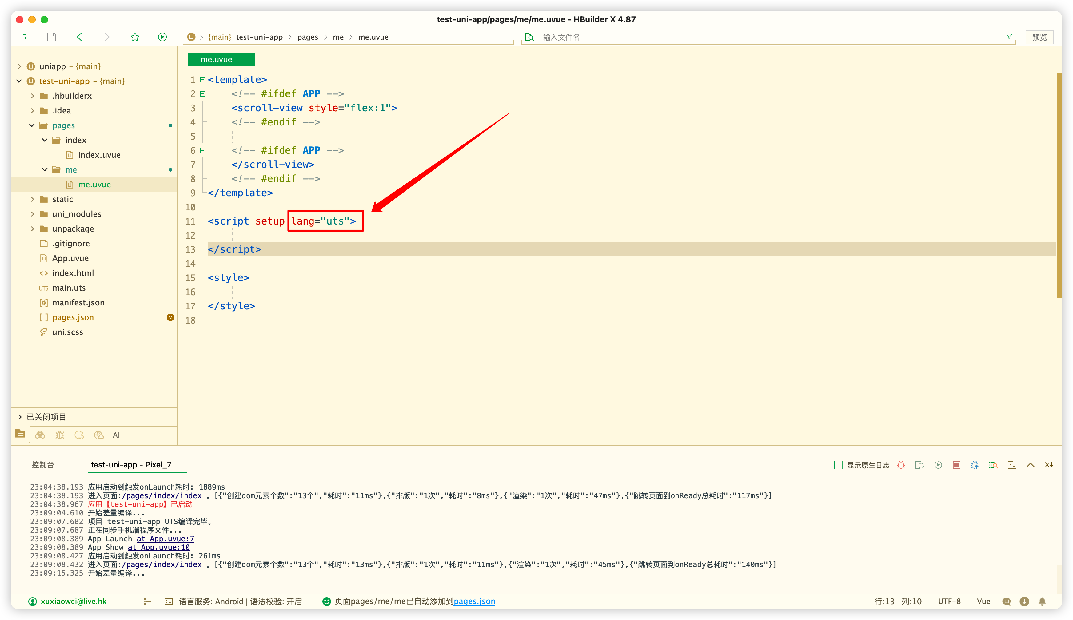Click the filter funnel icon
The width and height of the screenshot is (1073, 620).
1009,37
